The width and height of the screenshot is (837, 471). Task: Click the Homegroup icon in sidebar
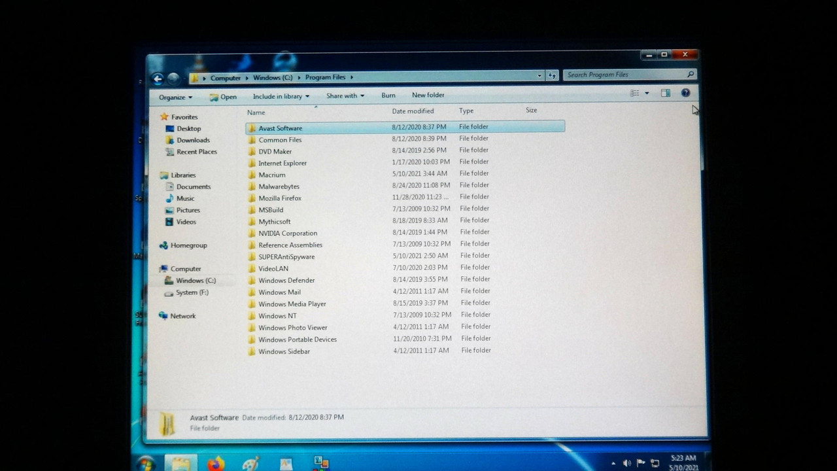163,245
